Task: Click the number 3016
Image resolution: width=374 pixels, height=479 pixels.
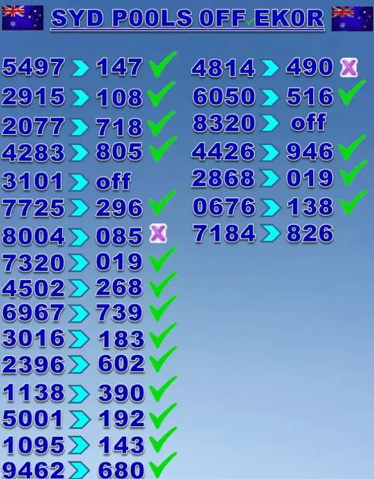Action: [33, 339]
